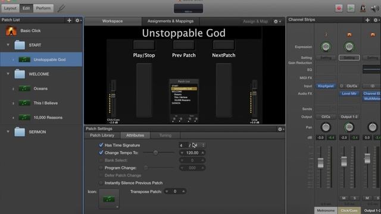Image resolution: width=381 pixels, height=214 pixels.
Task: Decrease Transpose Patch with down arrow
Action: pyautogui.click(x=167, y=191)
